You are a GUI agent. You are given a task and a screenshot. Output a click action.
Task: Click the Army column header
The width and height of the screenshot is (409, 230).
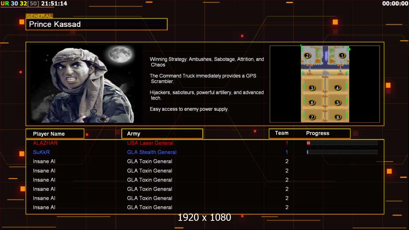[162, 134]
